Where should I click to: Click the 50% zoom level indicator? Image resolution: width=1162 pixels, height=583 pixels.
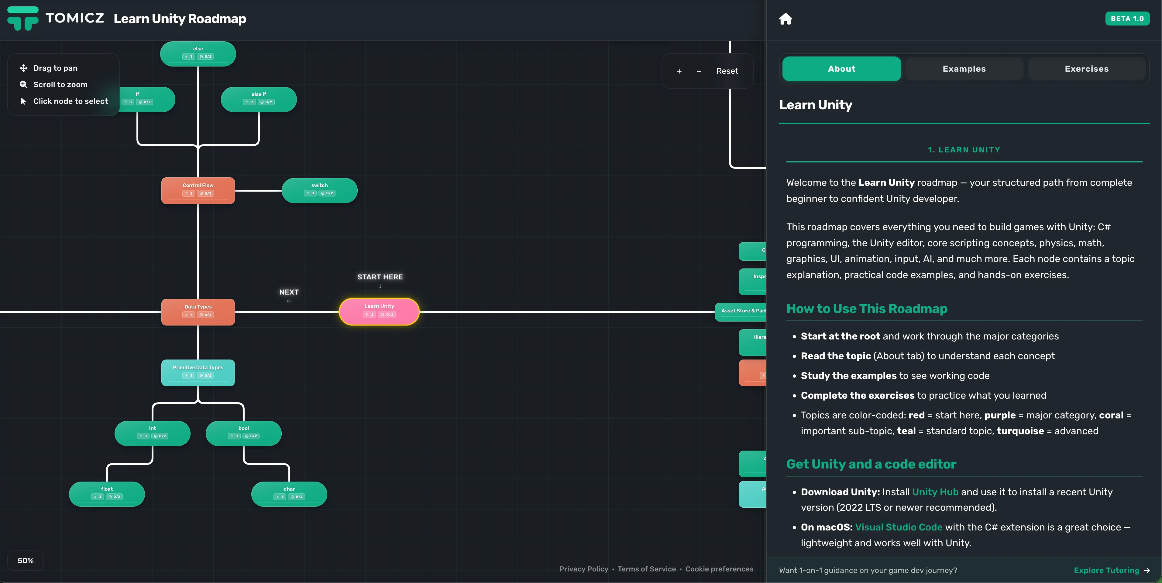coord(26,561)
